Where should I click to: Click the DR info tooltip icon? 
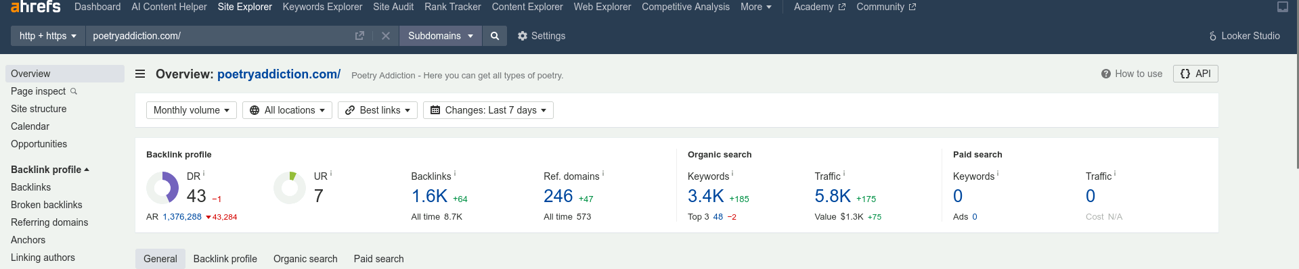point(204,174)
